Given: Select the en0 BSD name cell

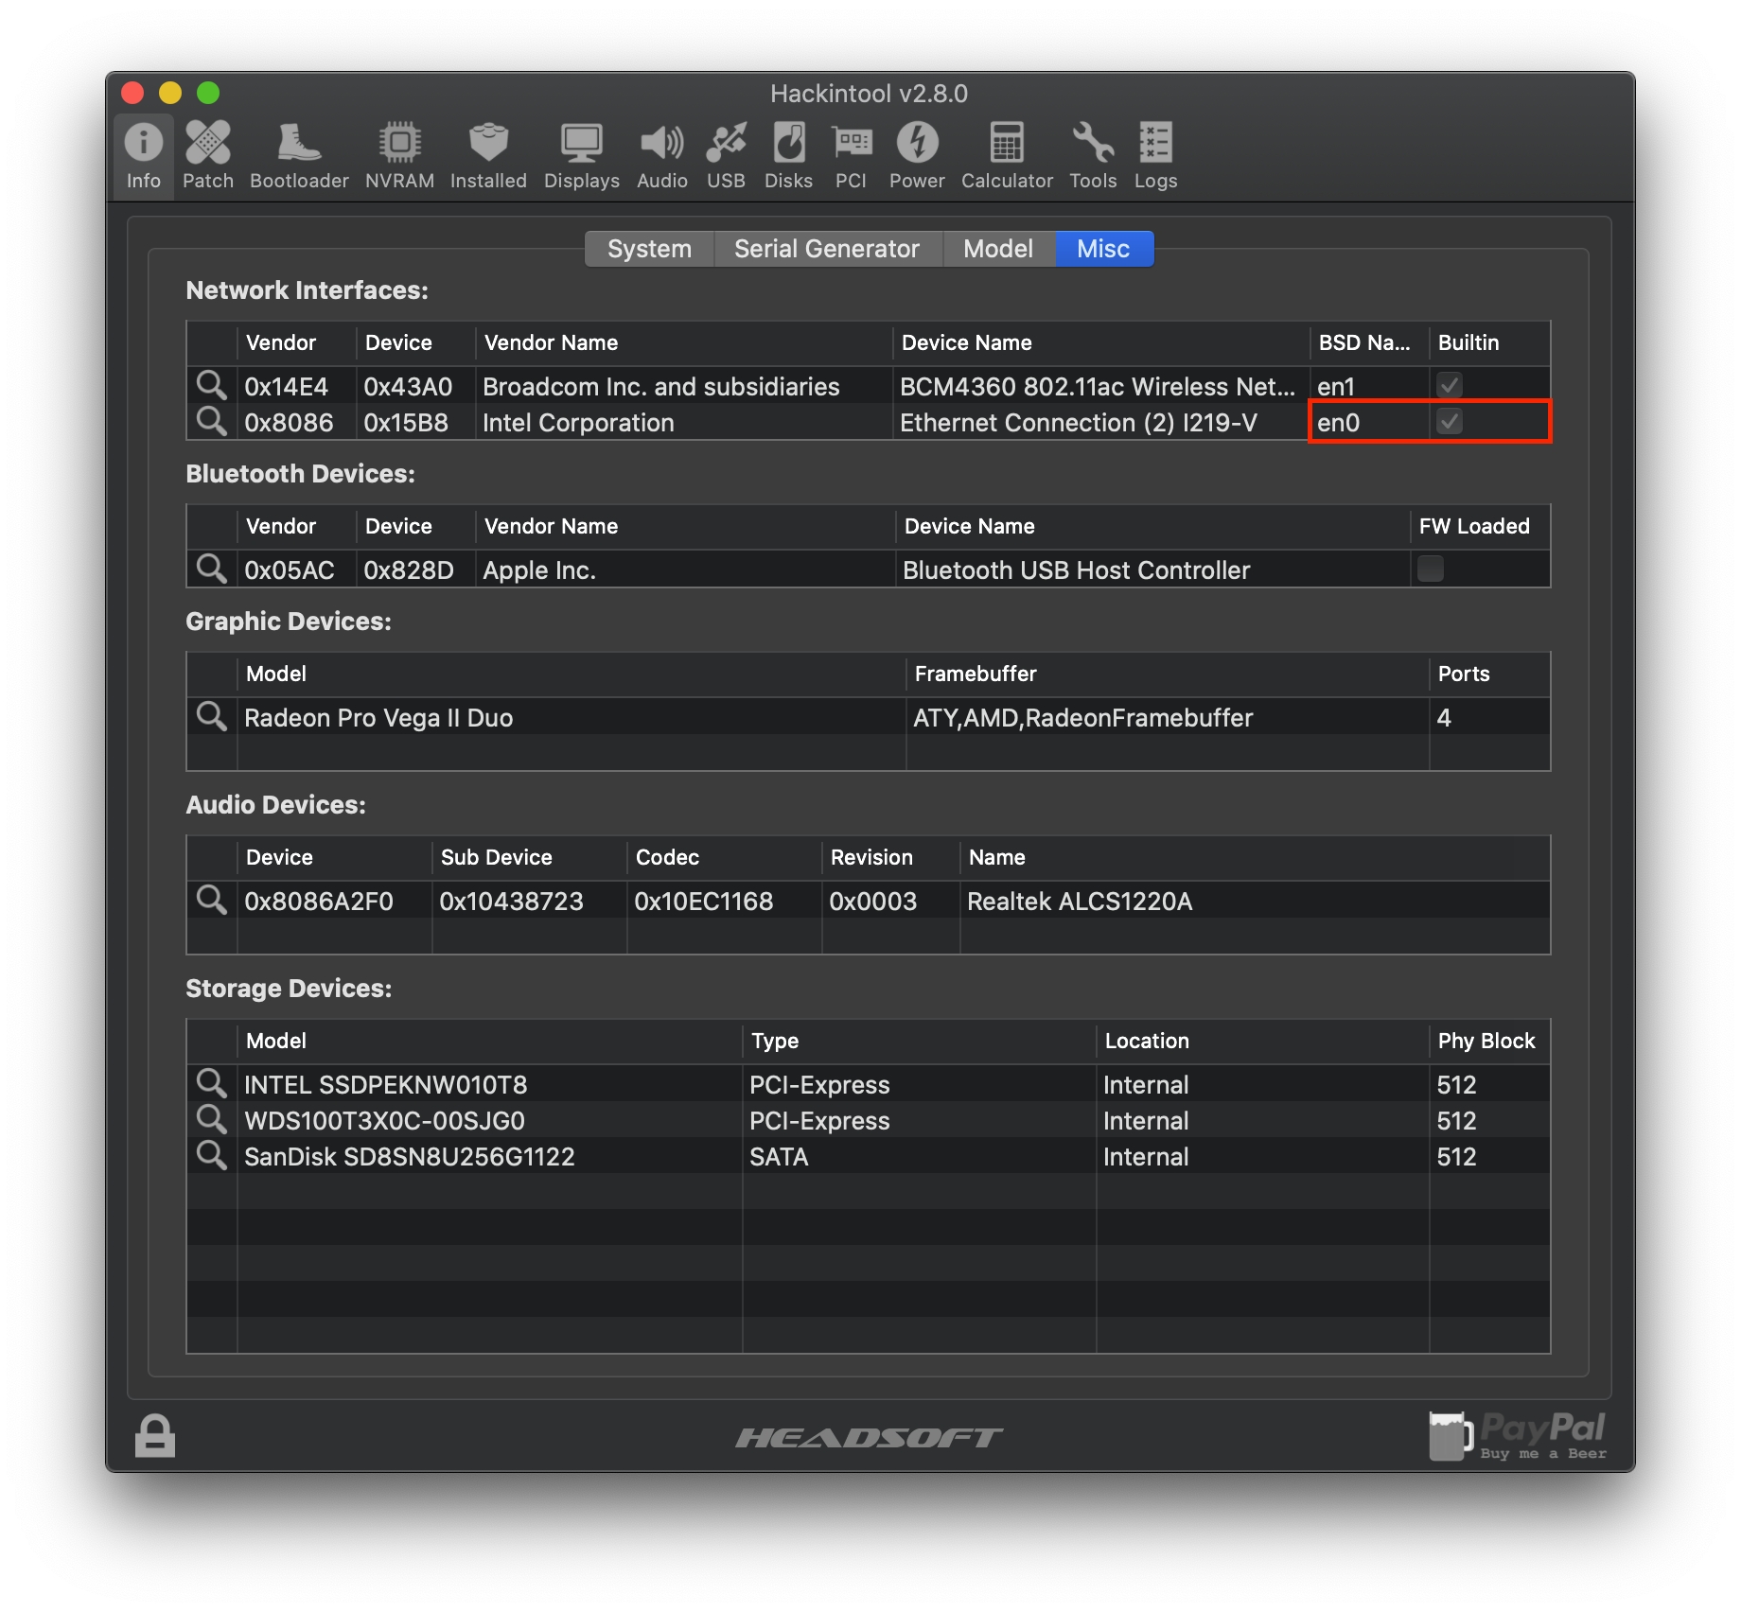Looking at the screenshot, I should click(x=1369, y=422).
